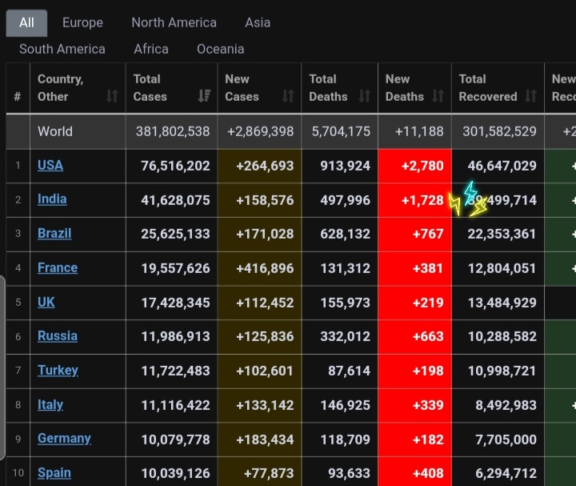The height and width of the screenshot is (486, 576).
Task: Open the Russia country link
Action: 58,335
